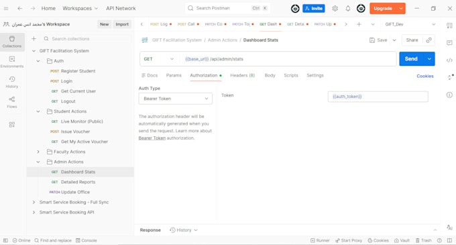Expand Smart Service Booking - Full Sync collection
The image size is (456, 245).
tap(34, 202)
